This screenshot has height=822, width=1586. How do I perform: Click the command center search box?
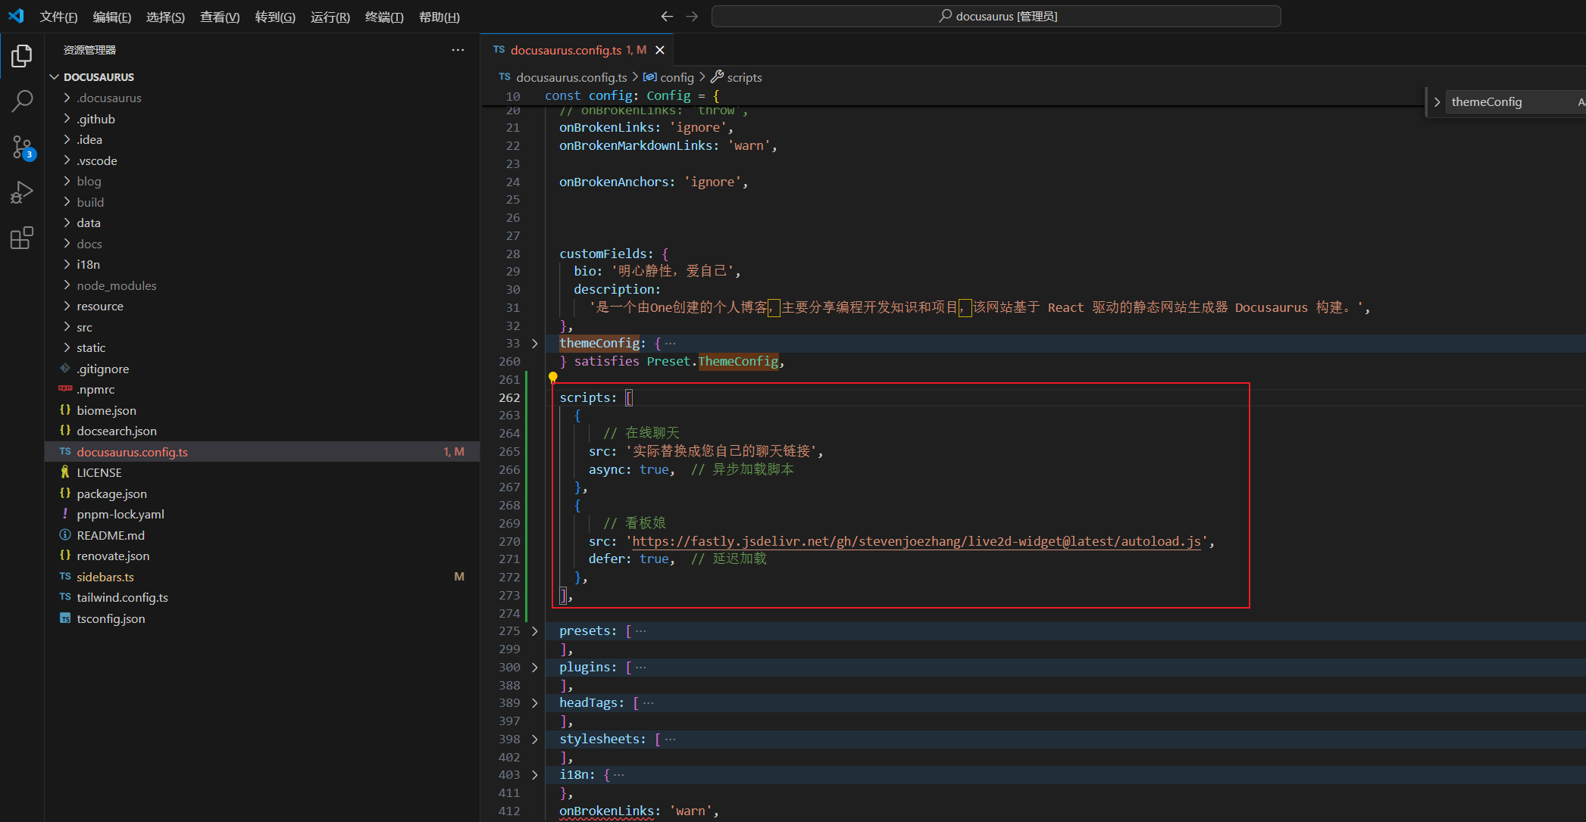tap(996, 16)
